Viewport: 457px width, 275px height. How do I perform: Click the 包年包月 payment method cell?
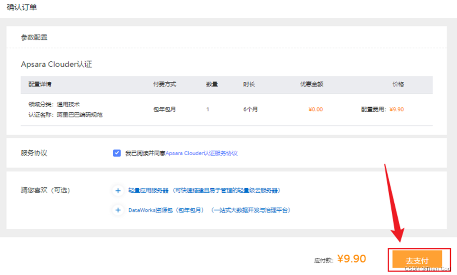(165, 109)
